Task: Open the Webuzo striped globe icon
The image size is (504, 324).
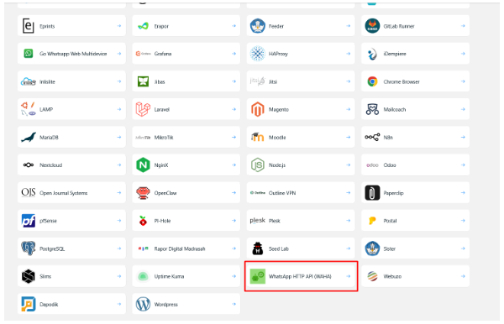Action: click(x=372, y=276)
